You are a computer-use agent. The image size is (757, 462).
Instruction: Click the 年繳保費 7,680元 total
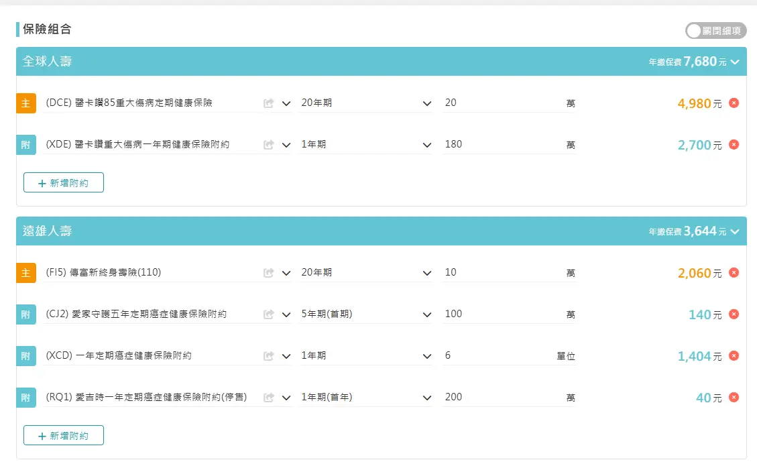(687, 62)
